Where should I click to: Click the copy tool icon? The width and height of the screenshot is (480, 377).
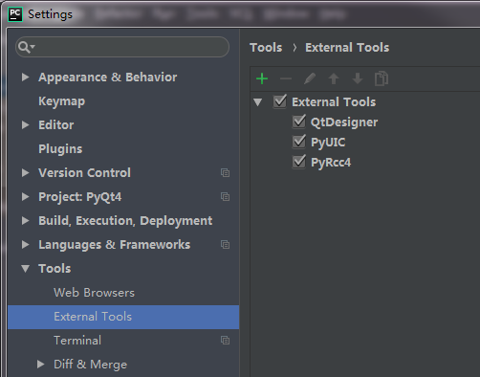pyautogui.click(x=382, y=78)
